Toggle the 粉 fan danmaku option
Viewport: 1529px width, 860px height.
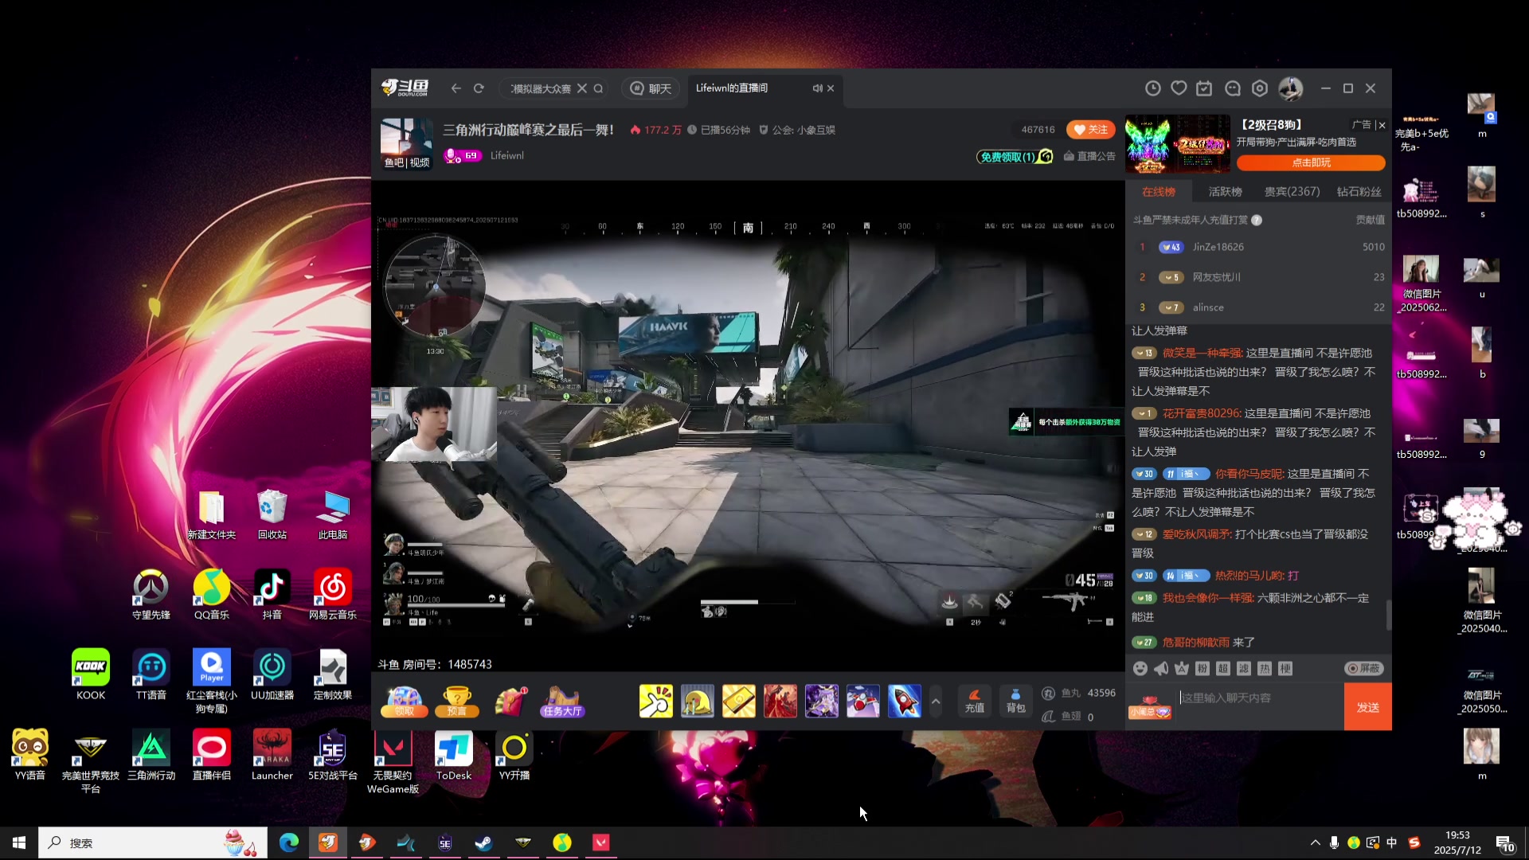tap(1202, 668)
